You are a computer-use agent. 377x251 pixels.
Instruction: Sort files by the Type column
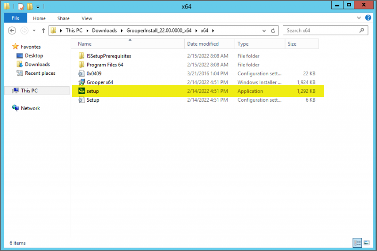(260, 44)
